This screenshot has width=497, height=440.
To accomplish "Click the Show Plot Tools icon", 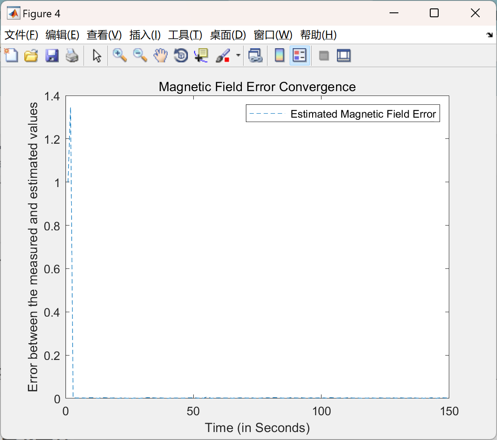I will click(x=344, y=55).
